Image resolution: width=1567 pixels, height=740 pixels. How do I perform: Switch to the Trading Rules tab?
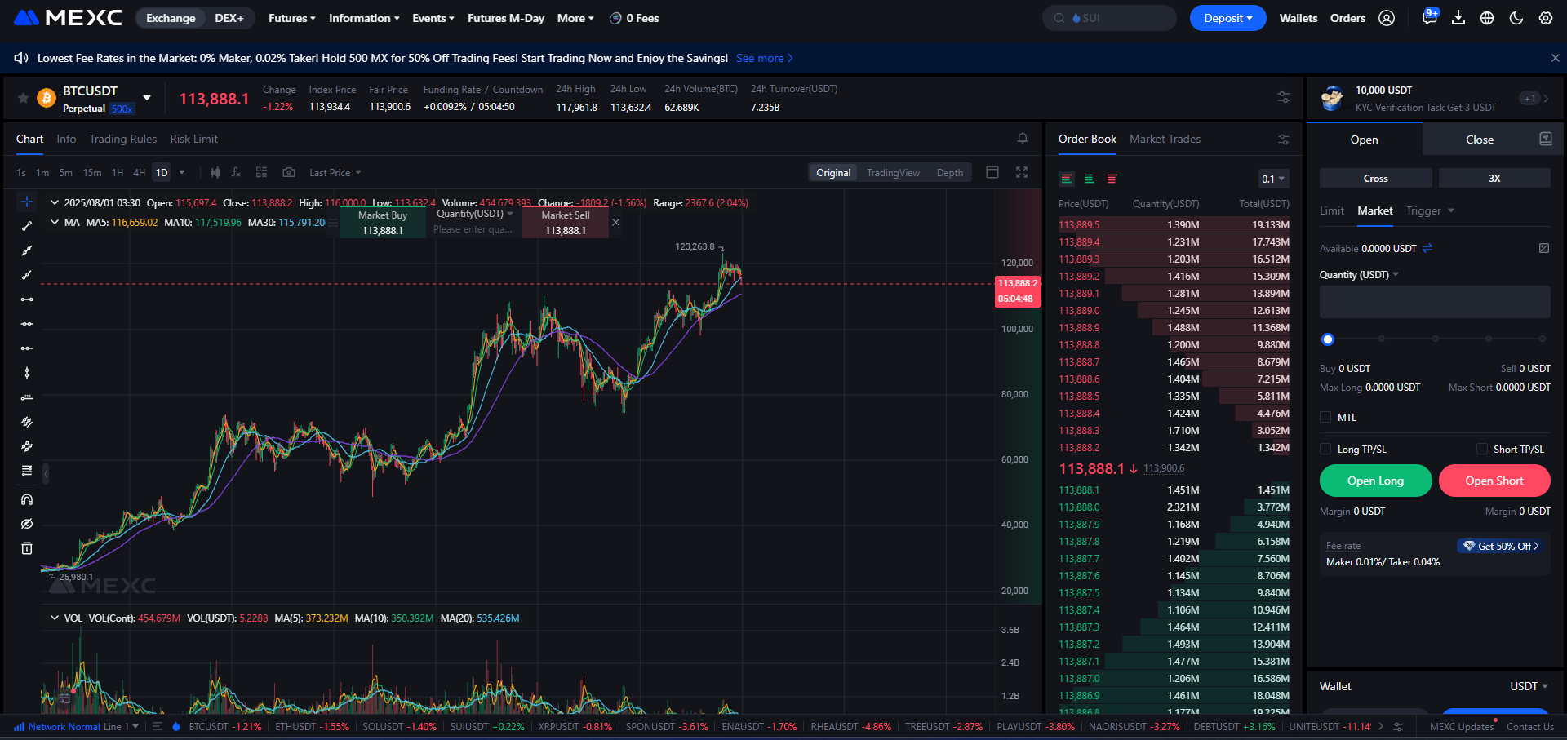pos(122,139)
